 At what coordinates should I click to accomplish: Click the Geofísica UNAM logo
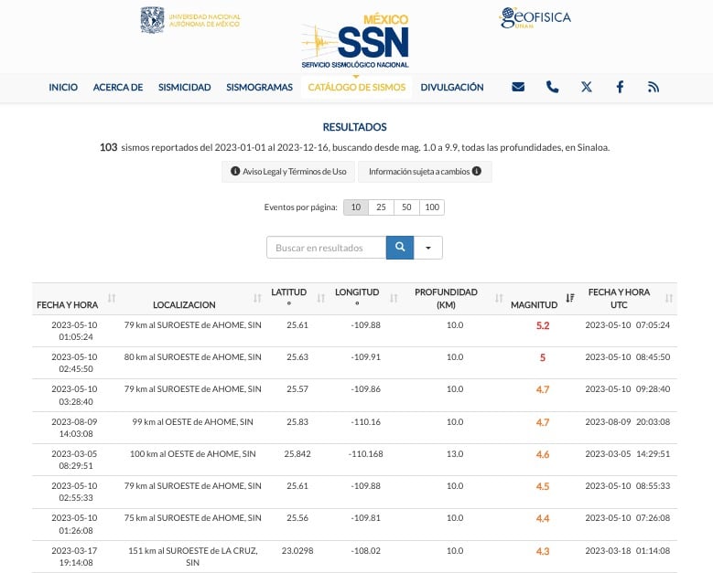pos(535,18)
